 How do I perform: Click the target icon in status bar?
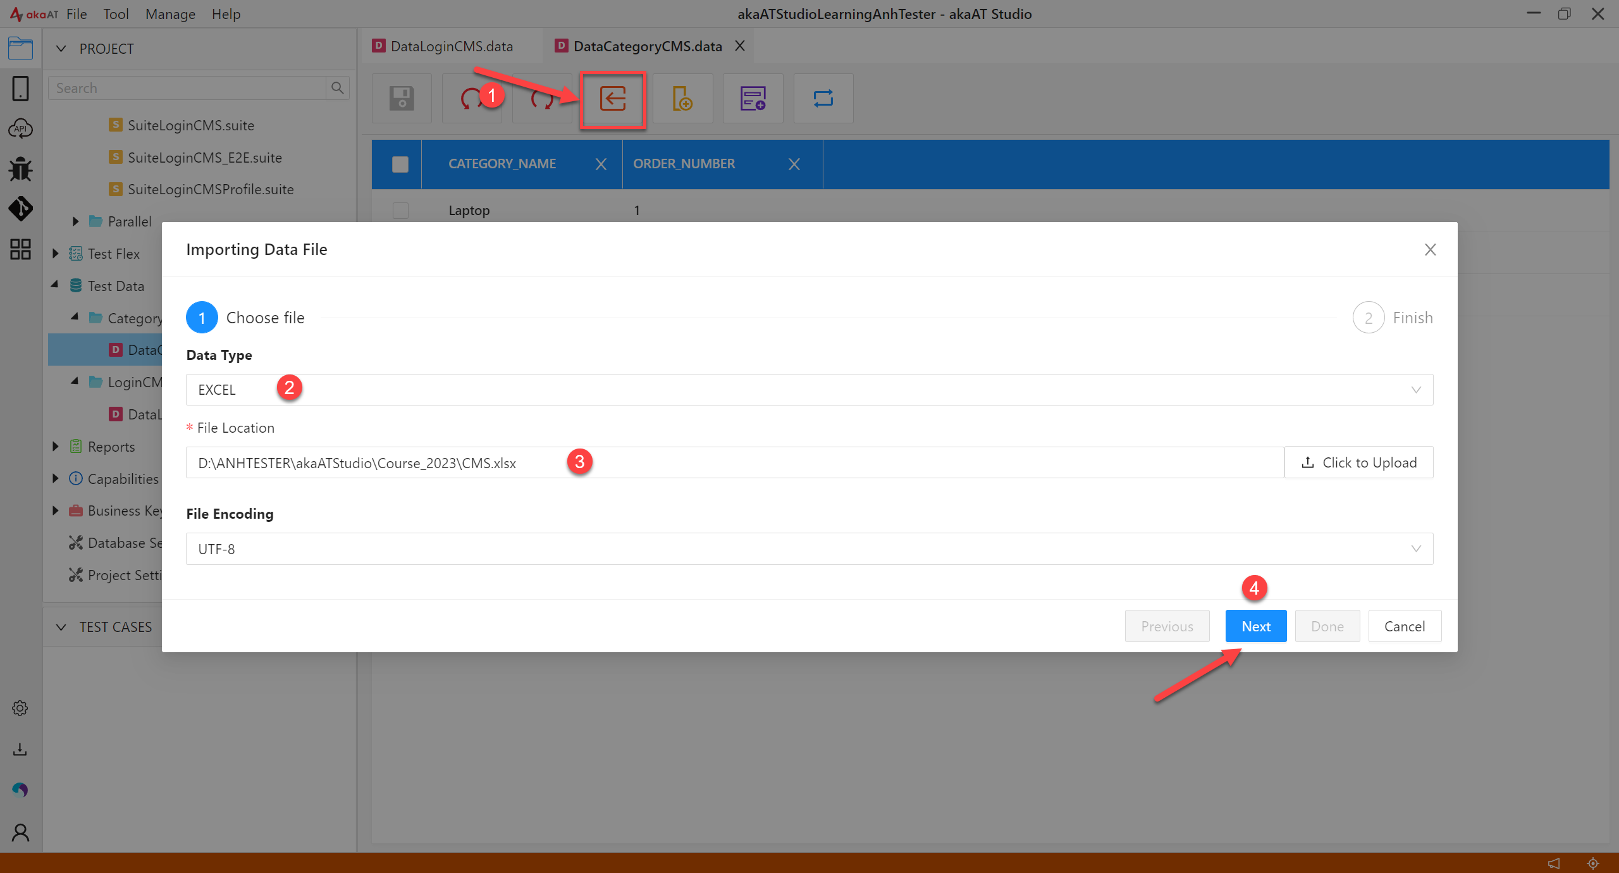1593,863
